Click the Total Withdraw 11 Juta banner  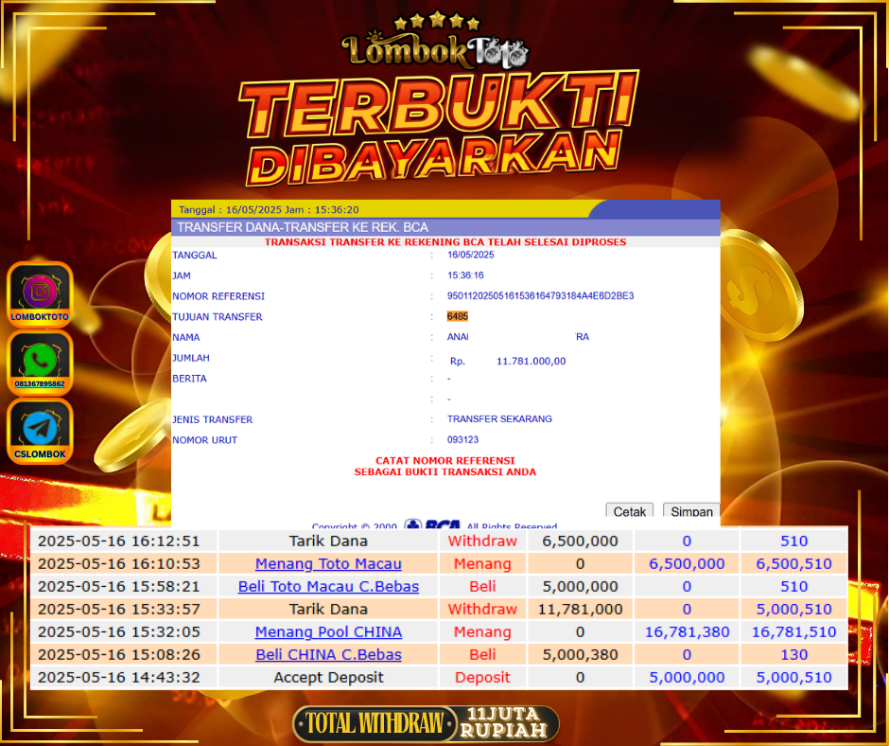click(426, 724)
